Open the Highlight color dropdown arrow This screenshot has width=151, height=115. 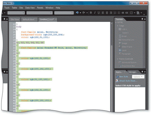pyautogui.click(x=141, y=13)
